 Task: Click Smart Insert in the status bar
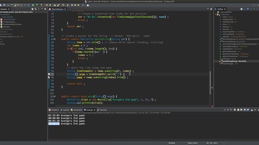(193, 143)
